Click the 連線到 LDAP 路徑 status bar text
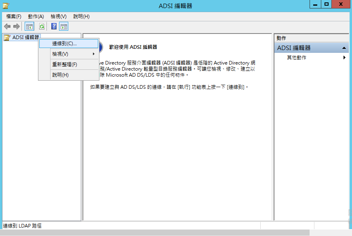The image size is (352, 236). 22,226
